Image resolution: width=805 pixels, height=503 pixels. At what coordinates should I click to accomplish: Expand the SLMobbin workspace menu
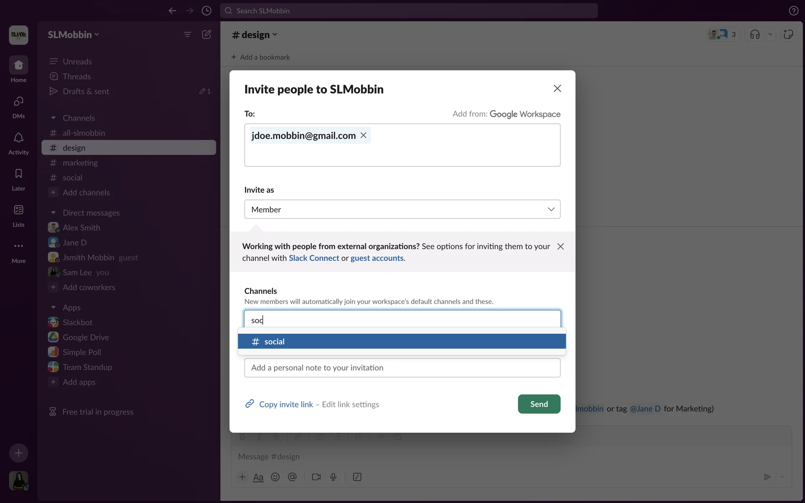(73, 34)
